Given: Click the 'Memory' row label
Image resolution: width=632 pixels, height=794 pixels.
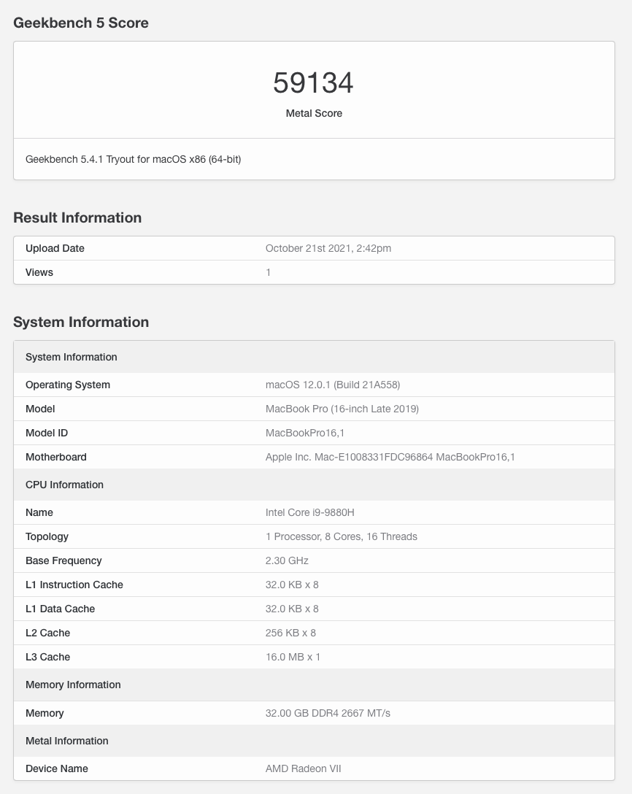Looking at the screenshot, I should pos(45,713).
